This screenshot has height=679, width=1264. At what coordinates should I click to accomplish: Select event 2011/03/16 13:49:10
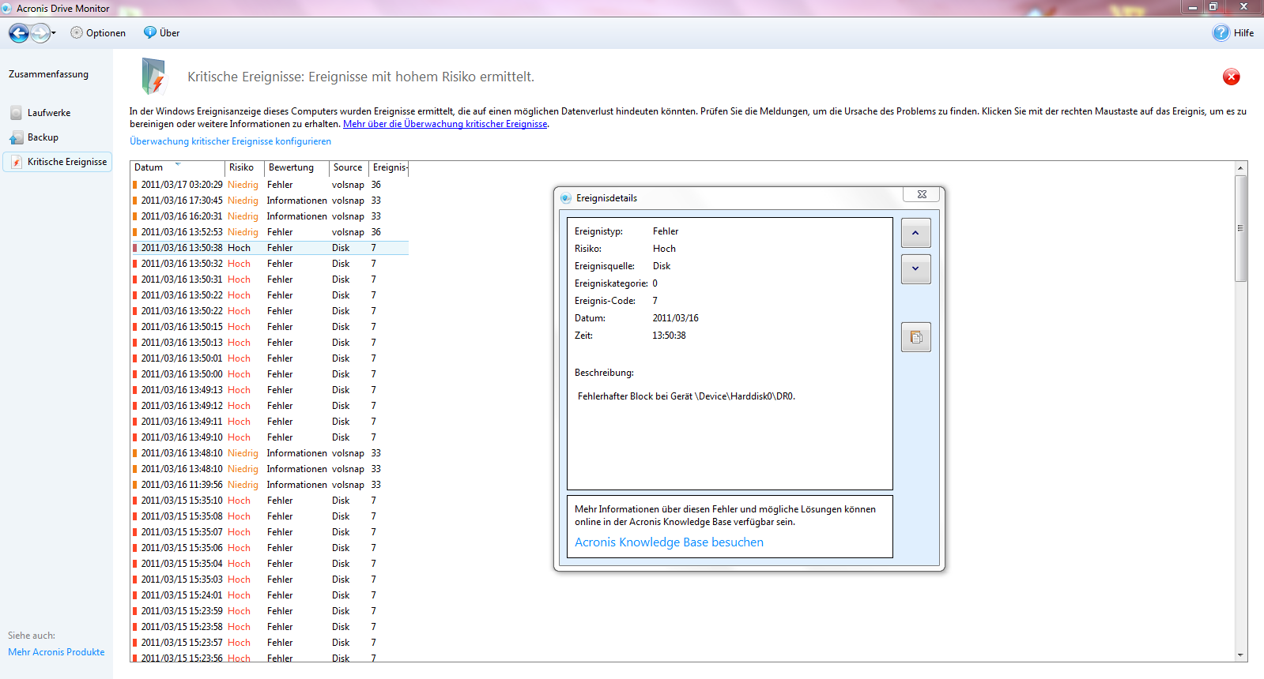(x=270, y=437)
